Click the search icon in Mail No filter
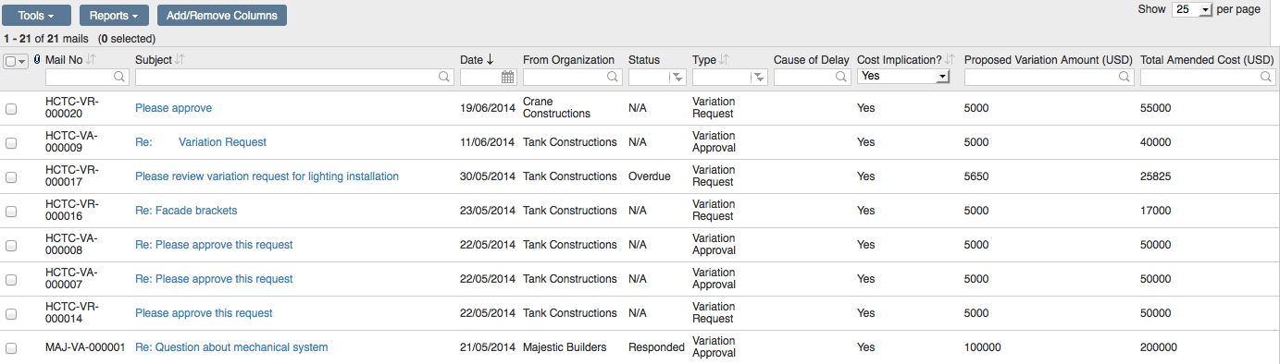 tap(119, 78)
